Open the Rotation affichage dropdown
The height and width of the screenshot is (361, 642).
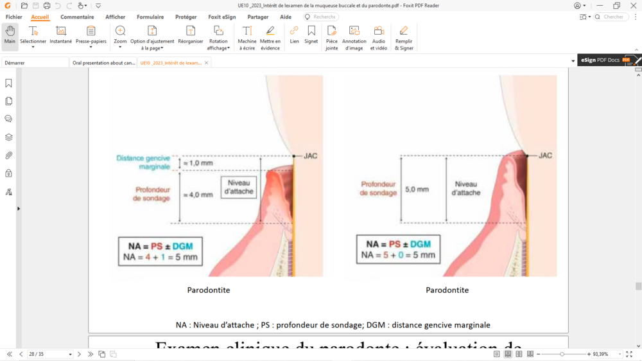point(218,48)
